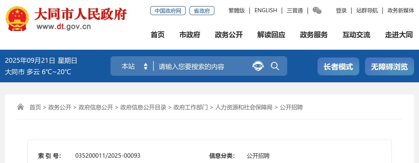Open 政务公开 in main navigation

point(229,35)
